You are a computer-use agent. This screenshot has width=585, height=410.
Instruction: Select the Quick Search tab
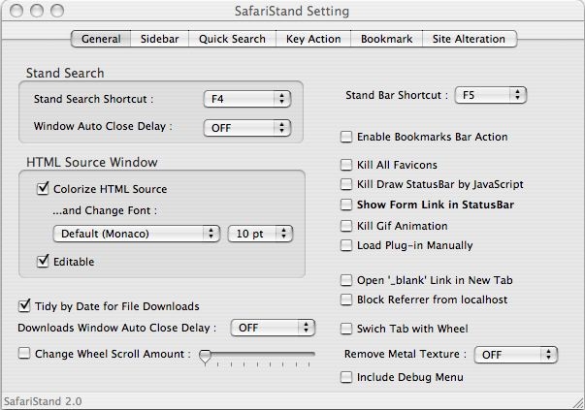[x=232, y=39]
